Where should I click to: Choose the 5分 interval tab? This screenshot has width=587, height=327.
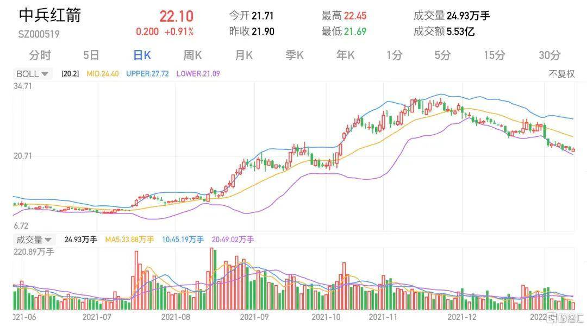442,55
